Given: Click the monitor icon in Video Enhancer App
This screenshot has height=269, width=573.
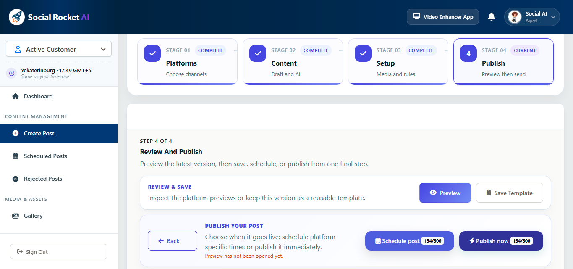Looking at the screenshot, I should (x=417, y=17).
